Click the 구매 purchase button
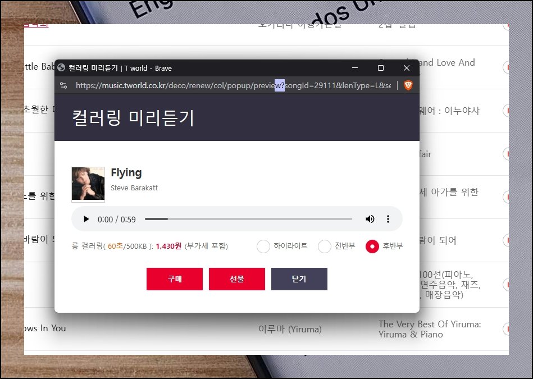The width and height of the screenshot is (533, 379). coord(175,279)
